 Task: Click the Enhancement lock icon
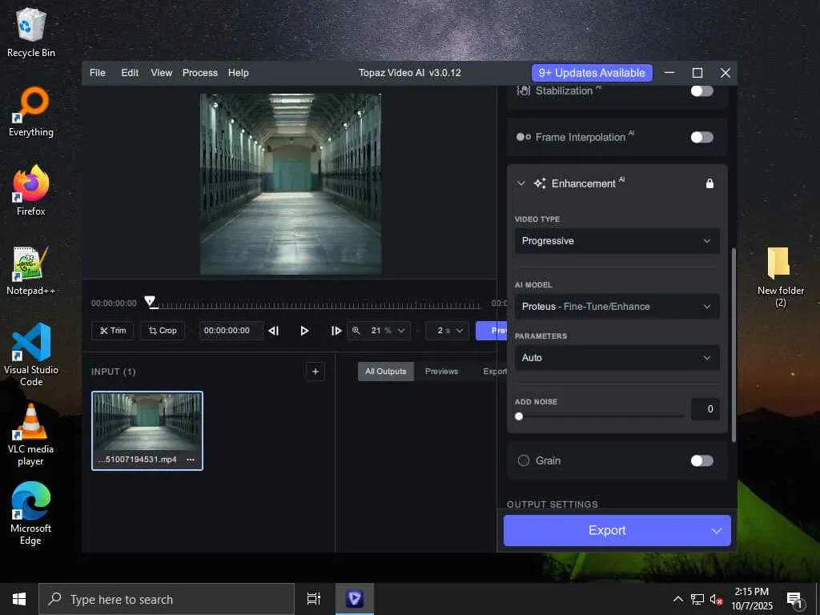[709, 183]
